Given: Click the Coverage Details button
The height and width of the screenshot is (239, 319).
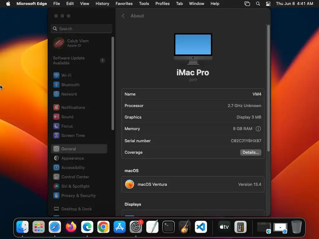Looking at the screenshot, I should [x=251, y=152].
